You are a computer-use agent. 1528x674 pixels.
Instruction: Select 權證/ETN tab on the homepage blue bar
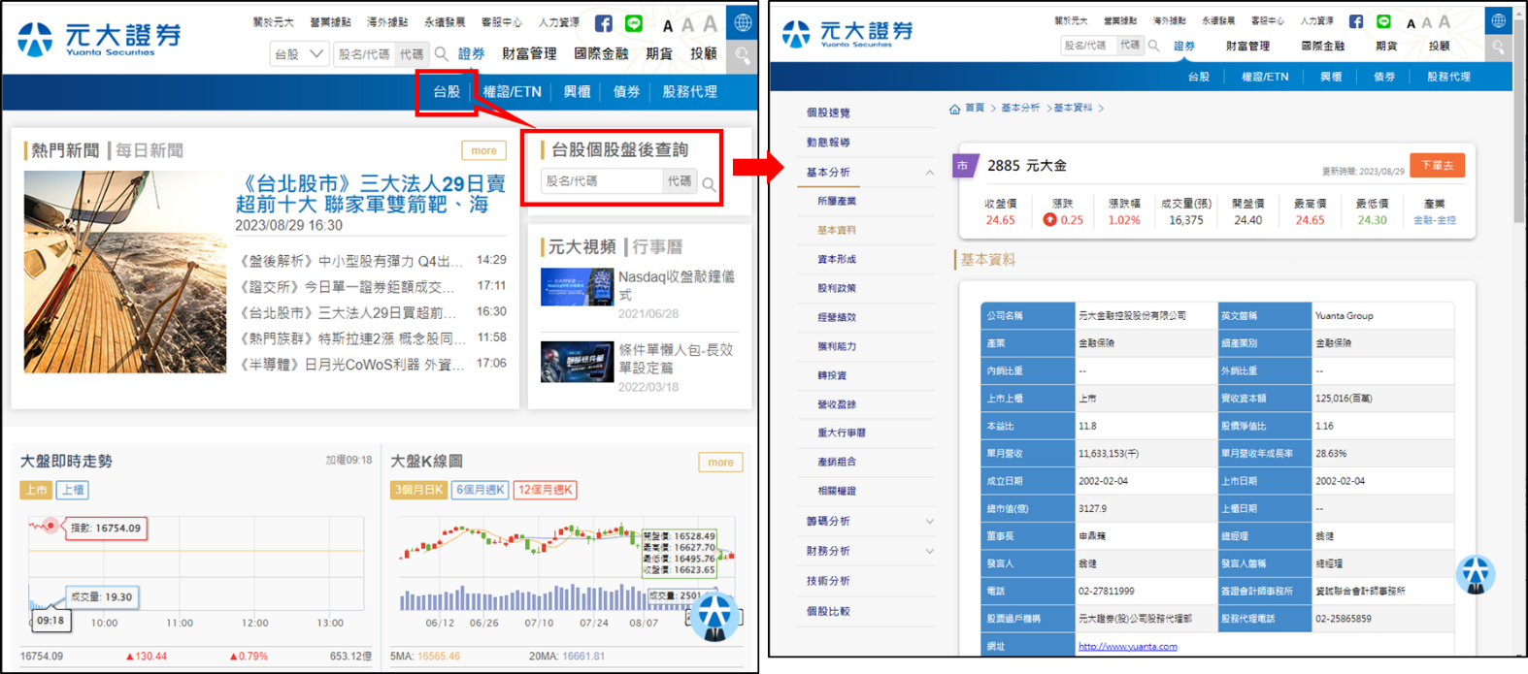(513, 92)
